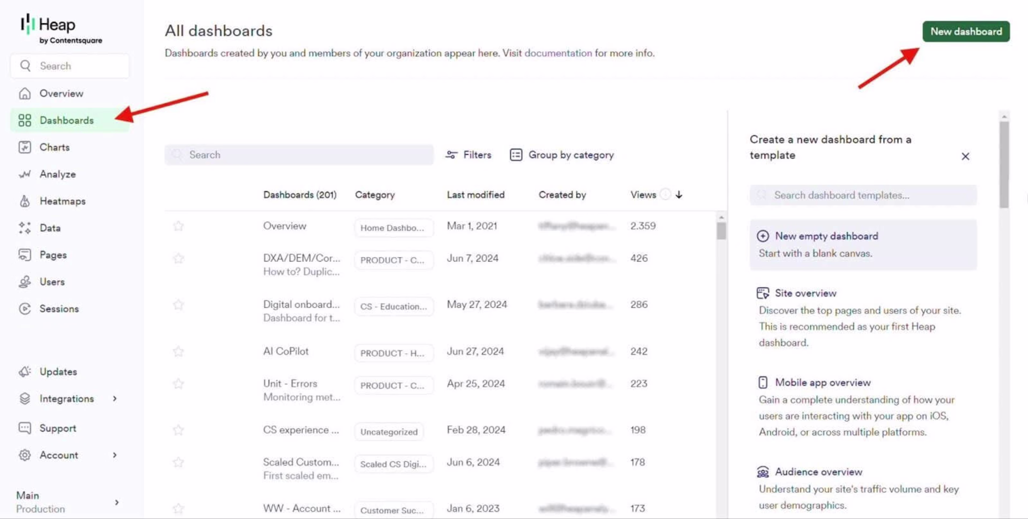Screen dimensions: 1028x519
Task: Click the Data sparkle icon in sidebar
Action: coord(25,228)
